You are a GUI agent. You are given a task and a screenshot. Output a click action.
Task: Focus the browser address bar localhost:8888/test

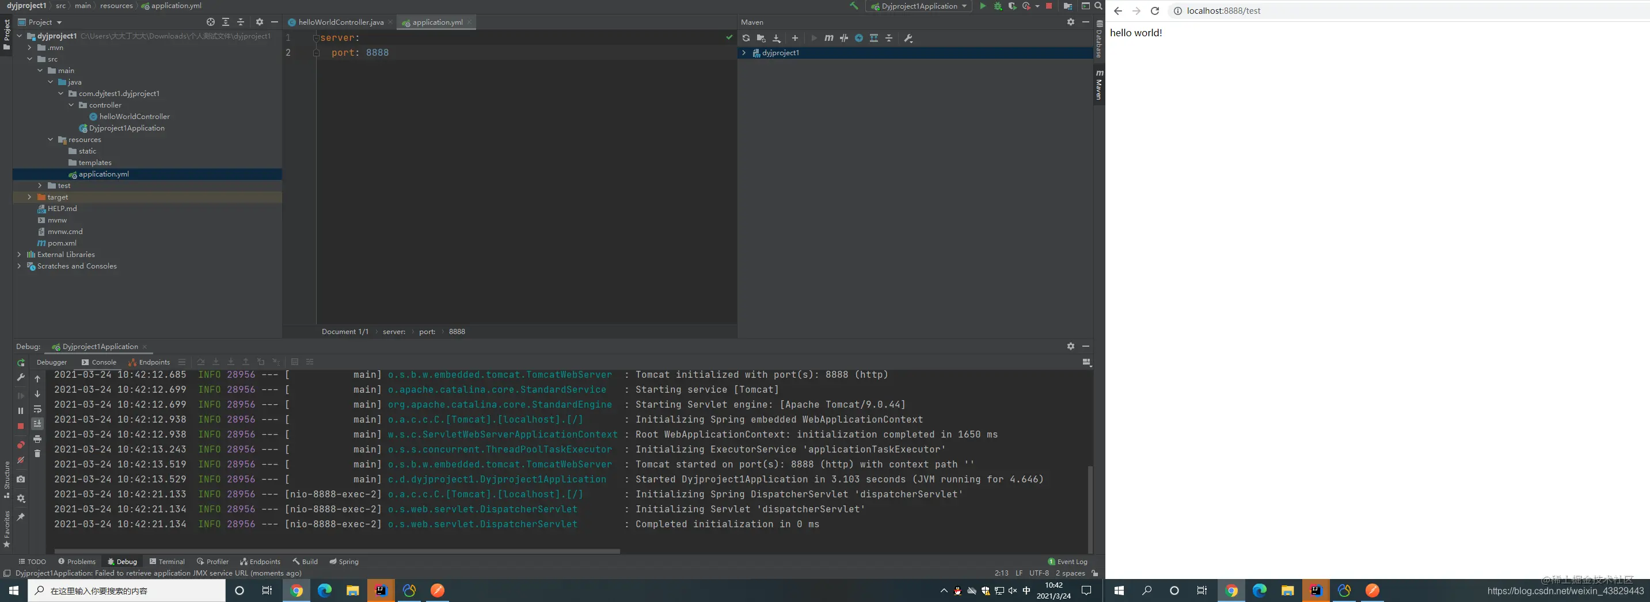pos(1223,11)
